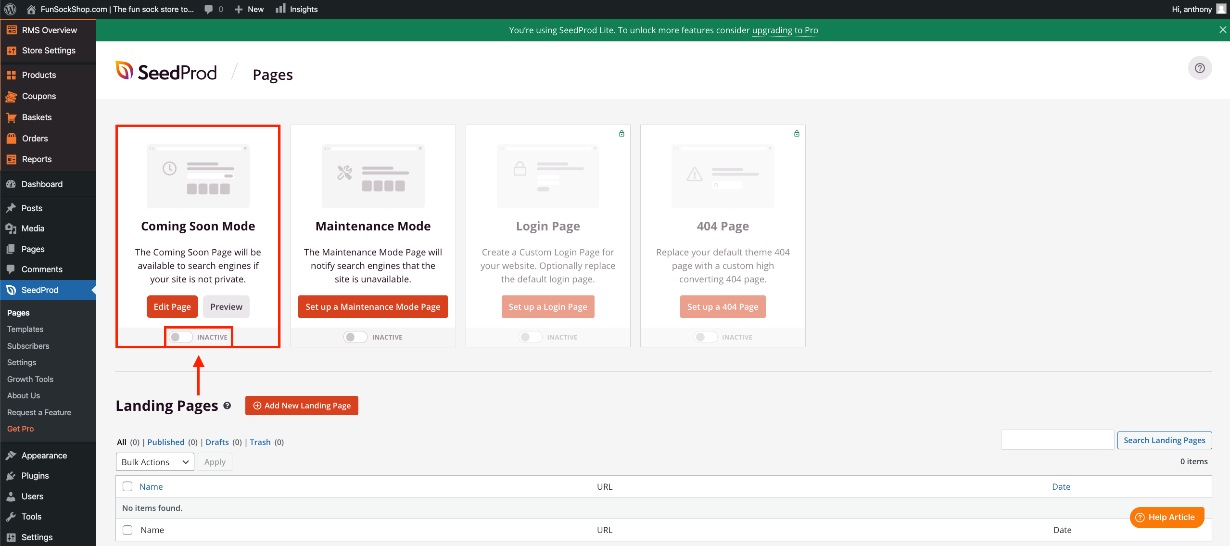Enable the Maintenance Mode toggle
Screen dimensions: 1230x546
click(355, 337)
